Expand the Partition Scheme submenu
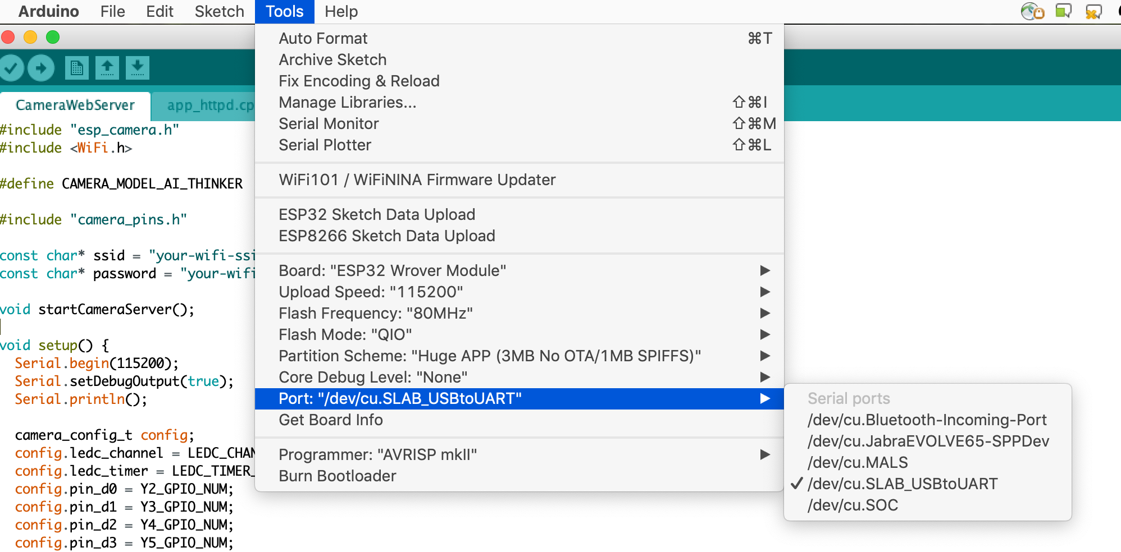 point(519,356)
